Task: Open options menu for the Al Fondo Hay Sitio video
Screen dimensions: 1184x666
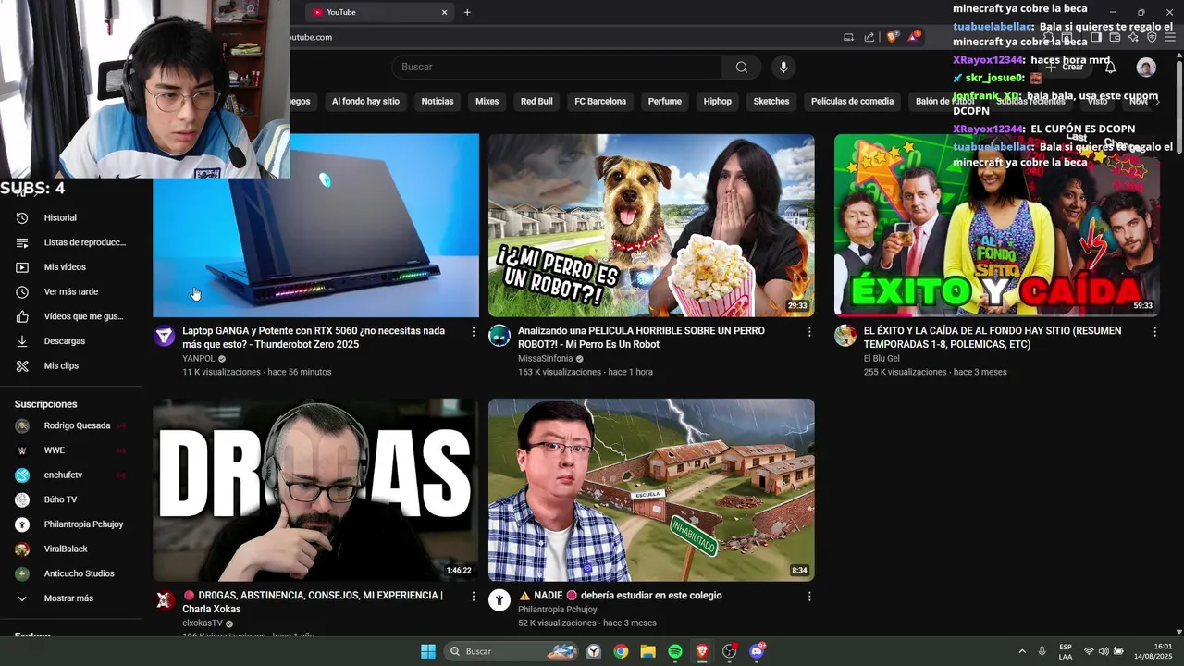Action: pyautogui.click(x=1154, y=331)
